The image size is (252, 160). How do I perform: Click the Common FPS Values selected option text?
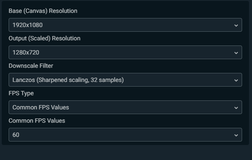click(x=40, y=107)
